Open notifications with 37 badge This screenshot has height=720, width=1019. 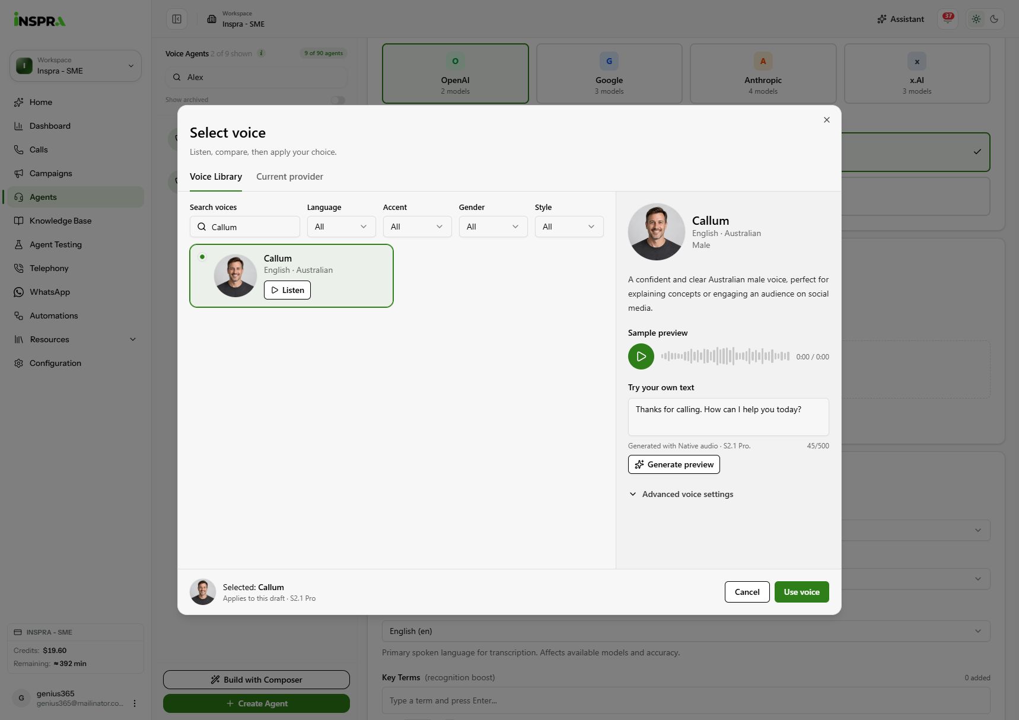click(x=948, y=19)
